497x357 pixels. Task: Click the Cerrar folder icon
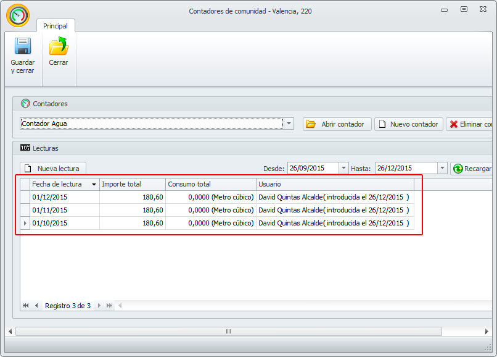coord(59,47)
